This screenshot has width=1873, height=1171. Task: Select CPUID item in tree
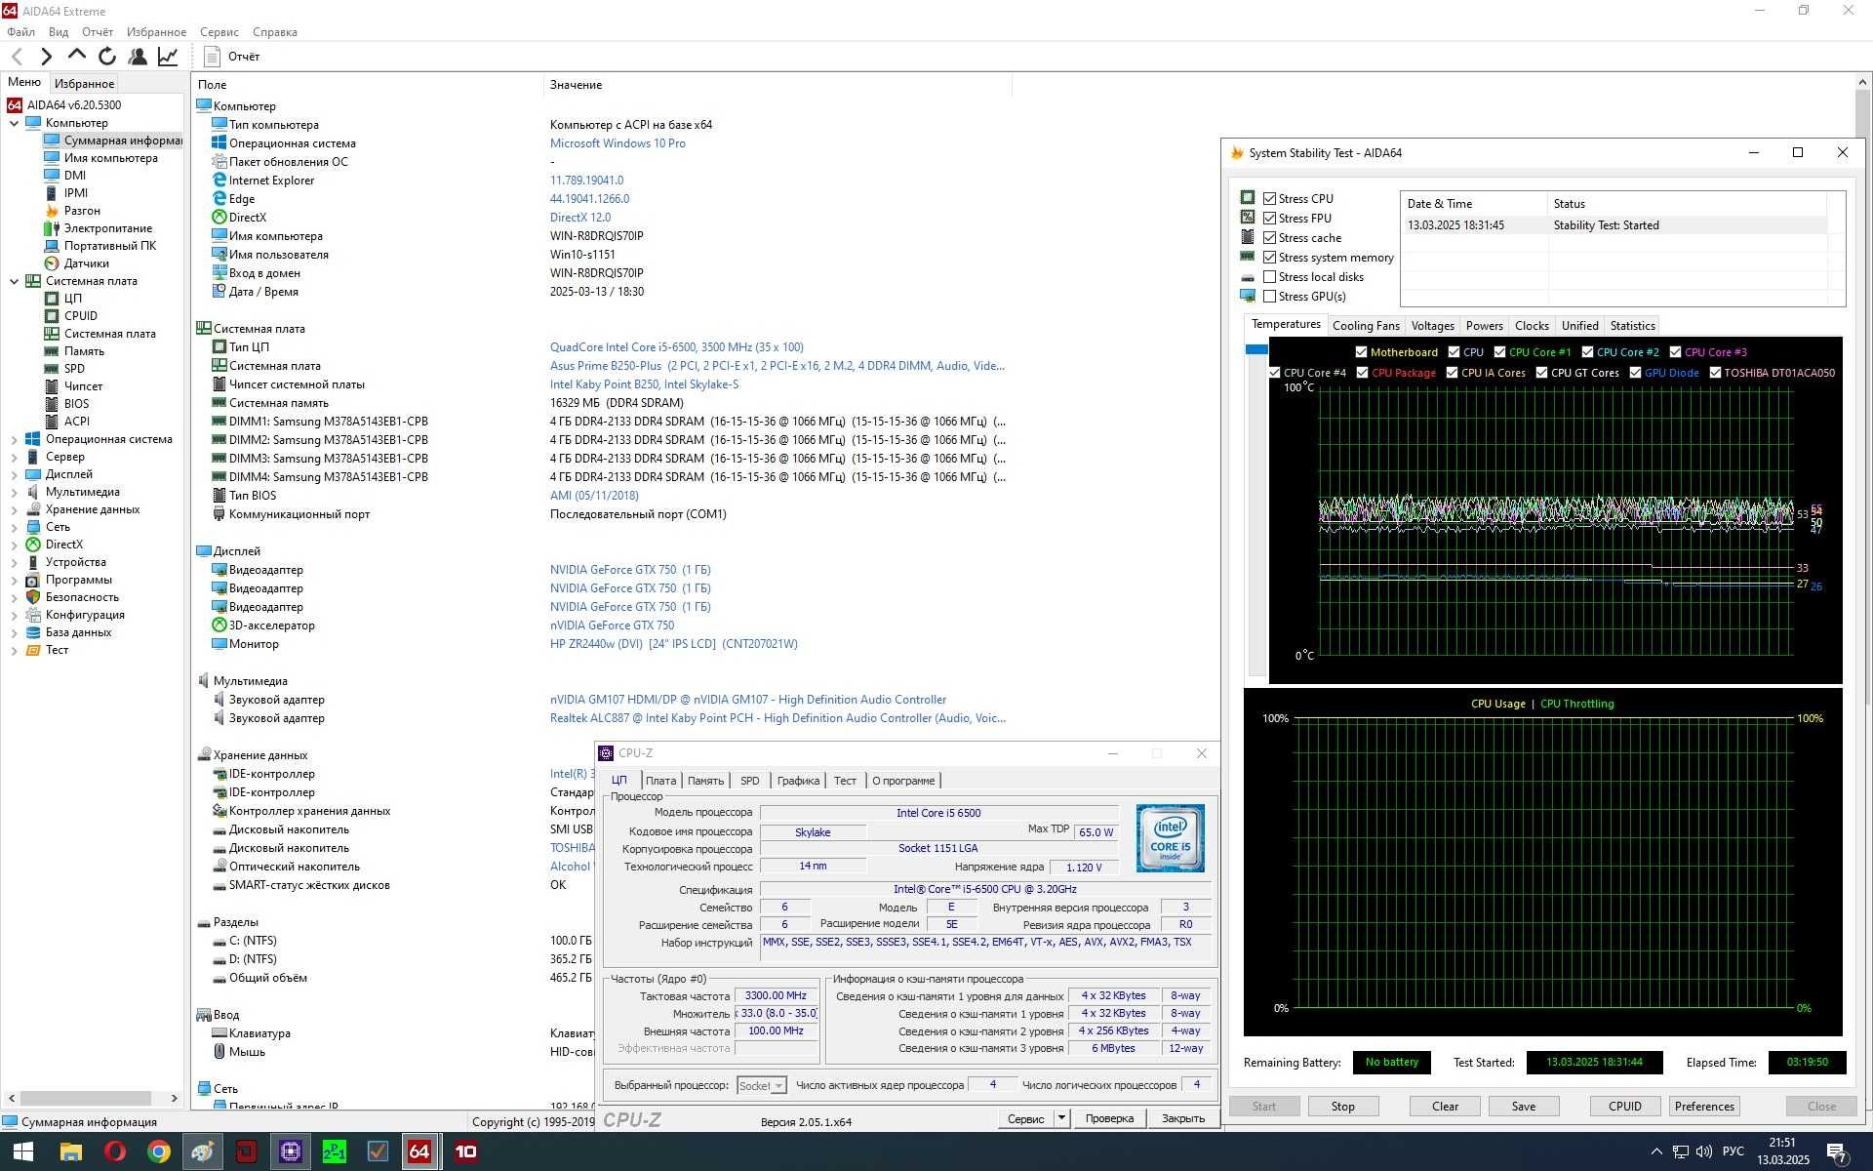(x=80, y=316)
